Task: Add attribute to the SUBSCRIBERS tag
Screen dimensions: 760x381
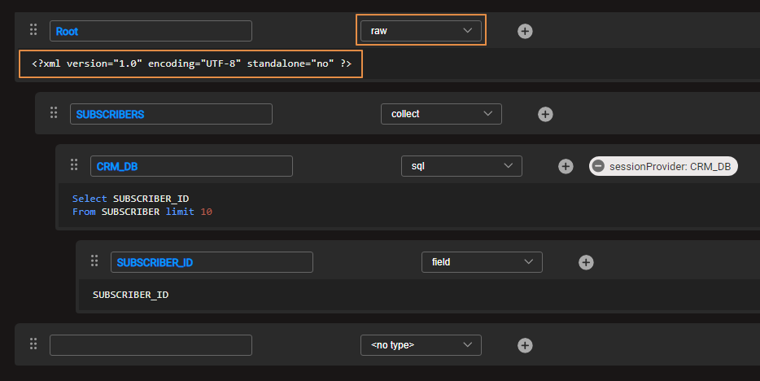Action: click(545, 114)
